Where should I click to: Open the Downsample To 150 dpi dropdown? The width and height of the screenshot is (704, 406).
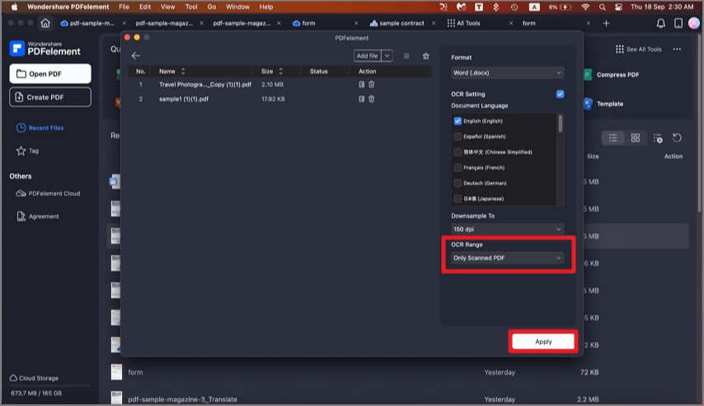click(507, 229)
